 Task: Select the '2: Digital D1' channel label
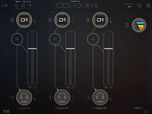(62, 108)
